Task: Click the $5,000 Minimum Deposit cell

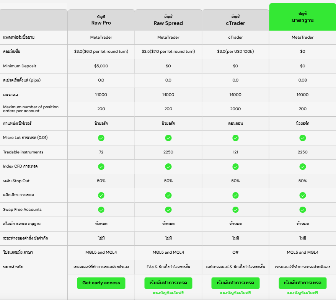Action: (101, 66)
